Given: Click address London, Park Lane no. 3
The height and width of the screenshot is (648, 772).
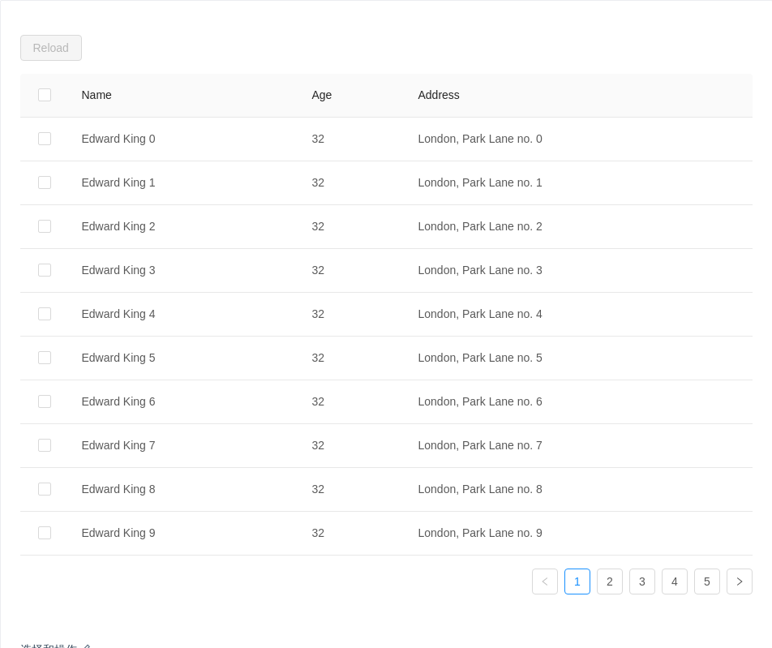Looking at the screenshot, I should [480, 270].
